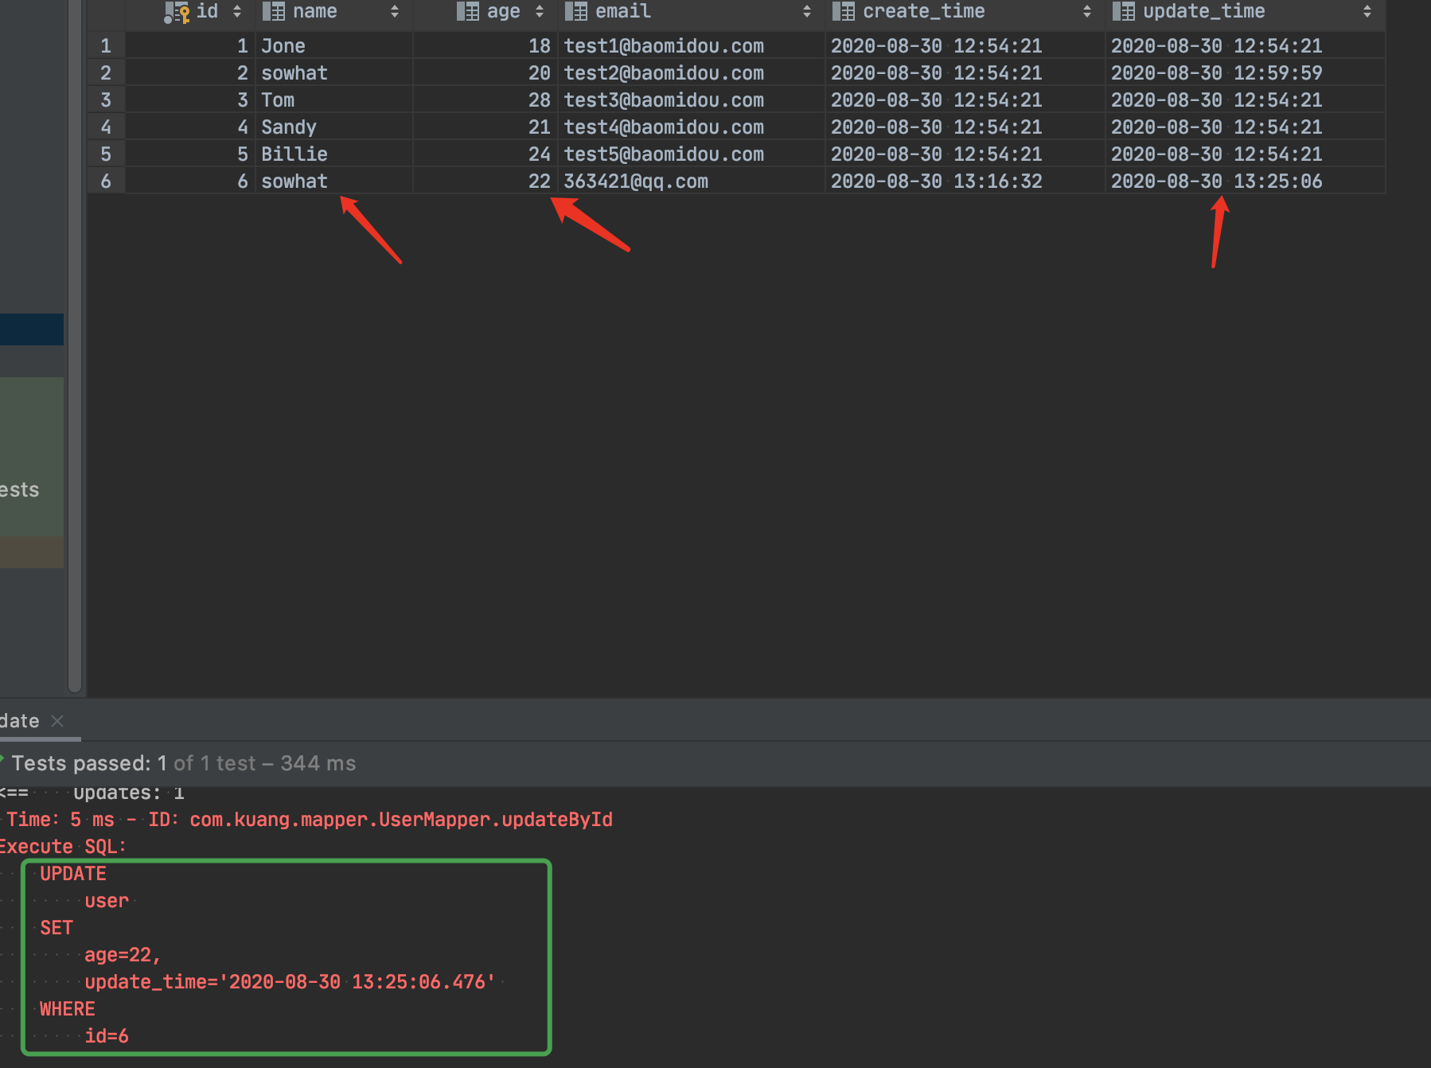Select the age cell with value 28
Screen dimensions: 1431x1068
[x=485, y=100]
